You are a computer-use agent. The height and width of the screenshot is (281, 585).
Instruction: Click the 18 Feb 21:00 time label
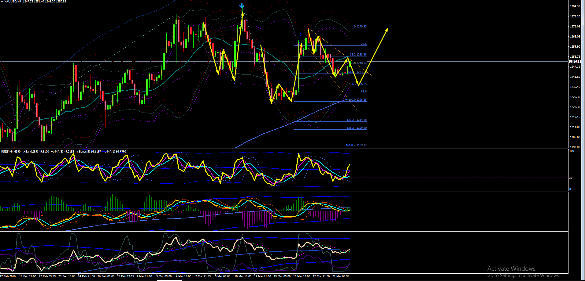point(28,276)
